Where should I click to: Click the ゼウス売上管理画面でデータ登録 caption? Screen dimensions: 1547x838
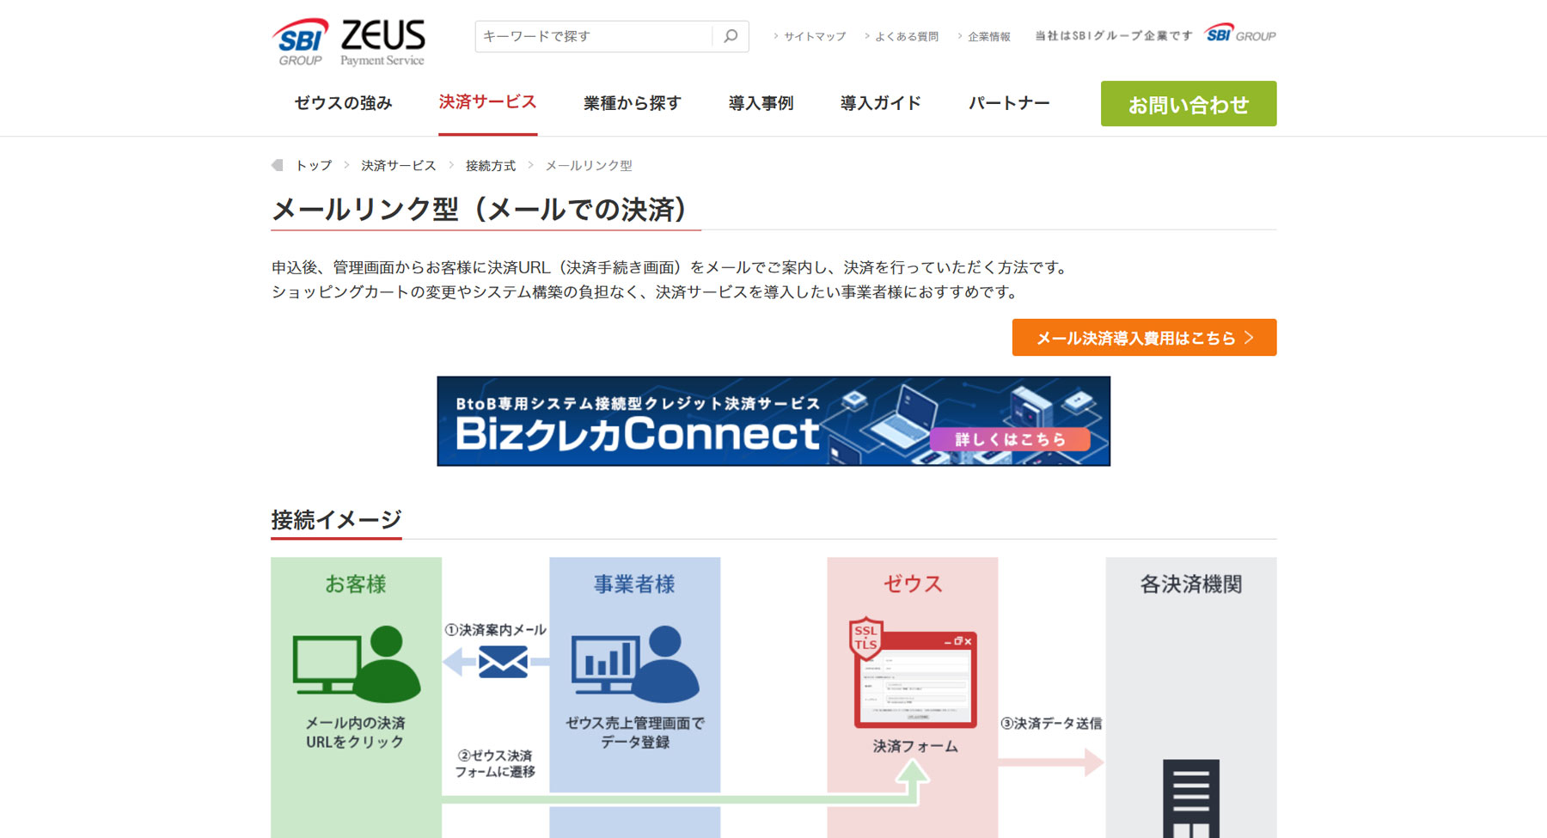tap(635, 732)
